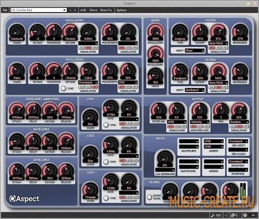
Task: Open Inverter1 Envelope2 dropdown
Action: point(238,162)
